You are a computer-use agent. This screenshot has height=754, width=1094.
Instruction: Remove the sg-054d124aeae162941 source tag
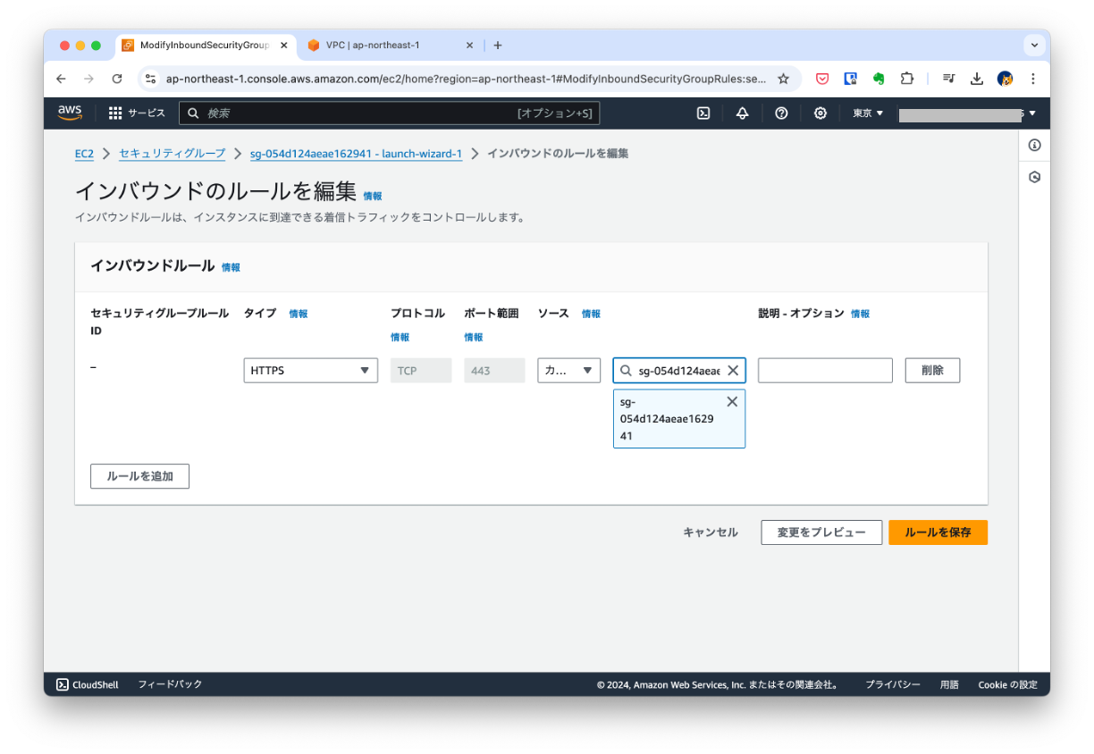click(x=732, y=402)
